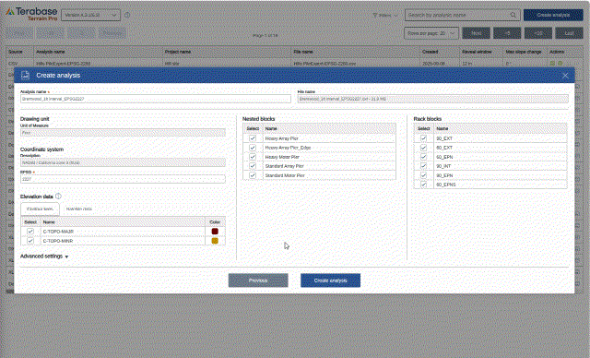Viewport: 590px width, 358px height.
Task: Uncheck the 60_EPNS rack block
Action: [x=423, y=185]
